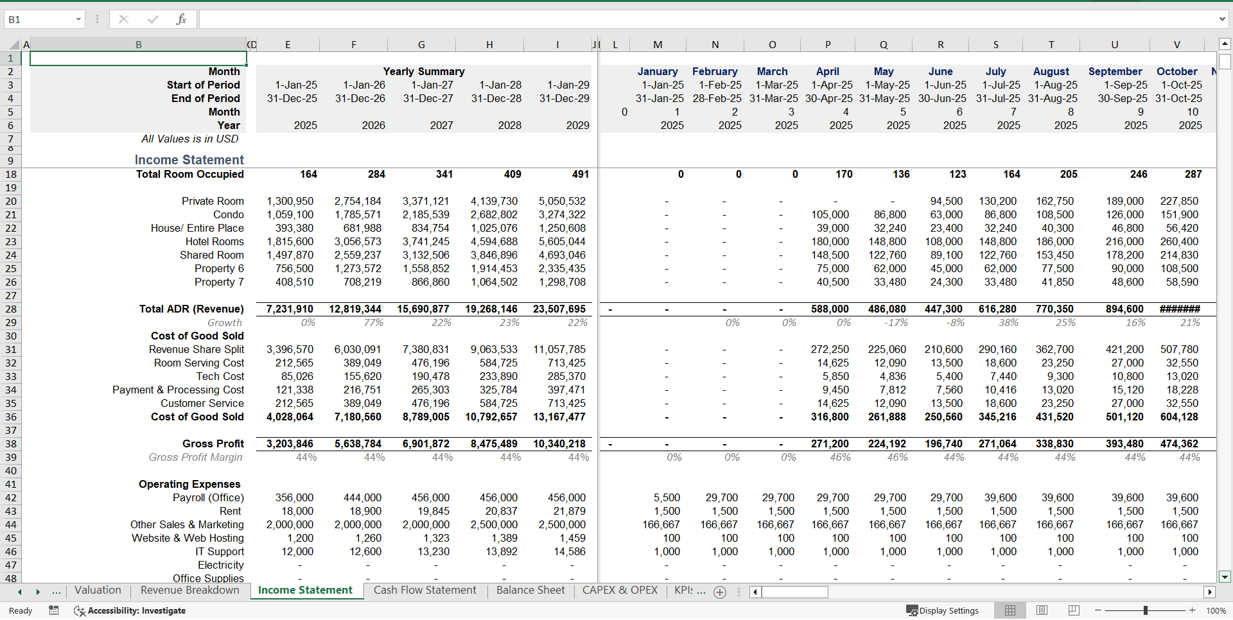Select row 28 header
Screen dimensions: 1233x620
[11, 309]
